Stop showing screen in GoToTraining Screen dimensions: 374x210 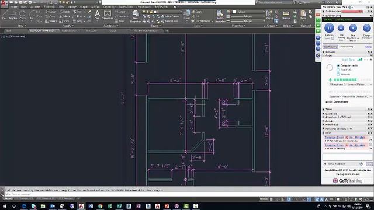pos(341,28)
